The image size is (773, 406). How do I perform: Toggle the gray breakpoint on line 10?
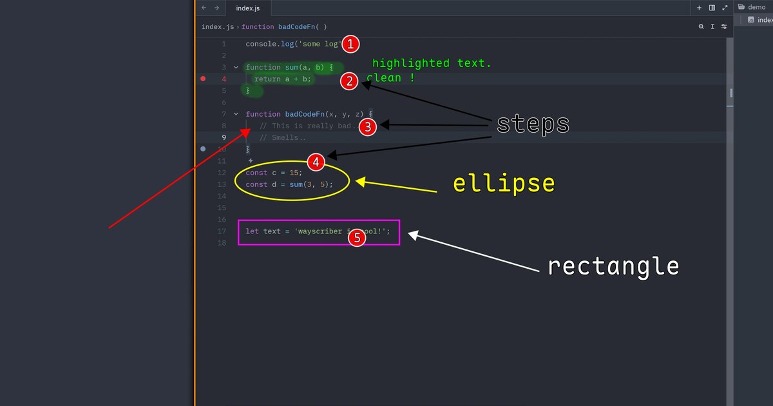pos(203,149)
